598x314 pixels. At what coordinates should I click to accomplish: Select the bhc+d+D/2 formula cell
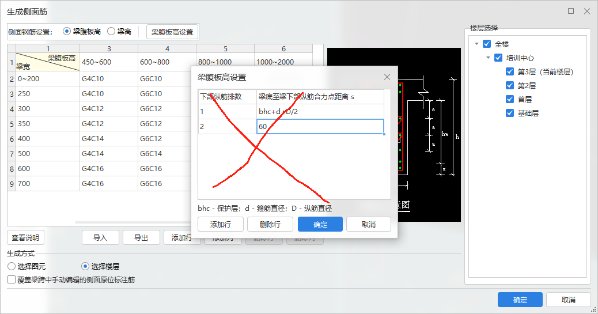(320, 112)
